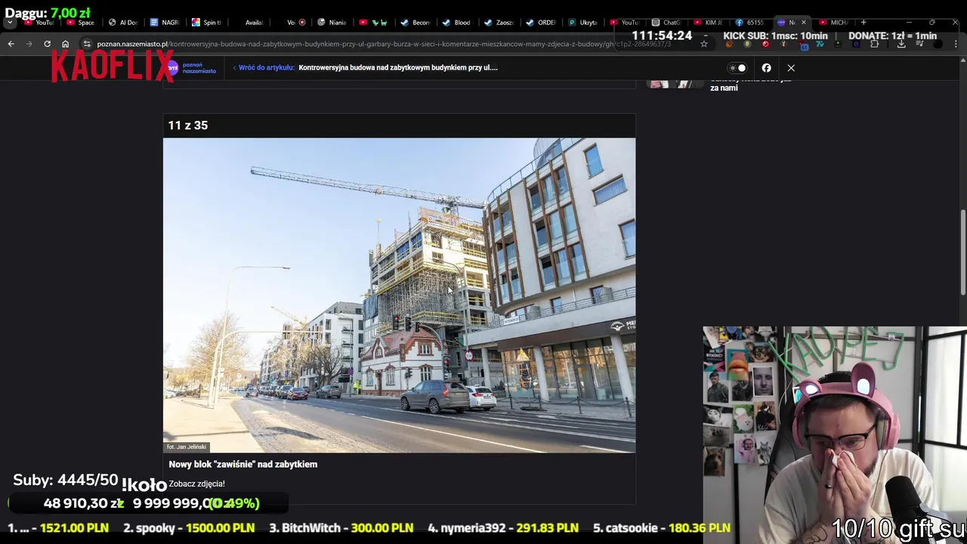This screenshot has width=967, height=544.
Task: Close the active Nasze Miasto tab
Action: pos(803,23)
